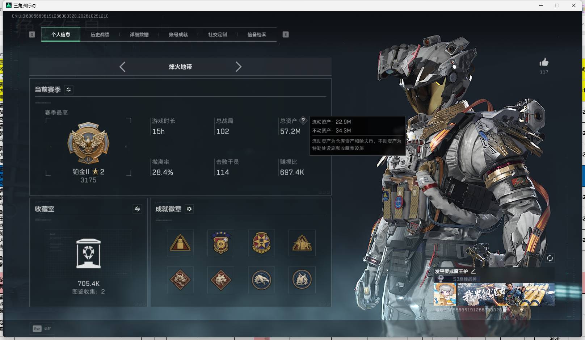Click the rotate character model icon
This screenshot has height=340, width=585.
[550, 258]
